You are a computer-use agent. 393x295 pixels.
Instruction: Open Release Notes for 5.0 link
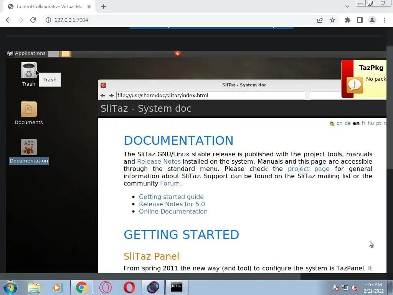[172, 204]
